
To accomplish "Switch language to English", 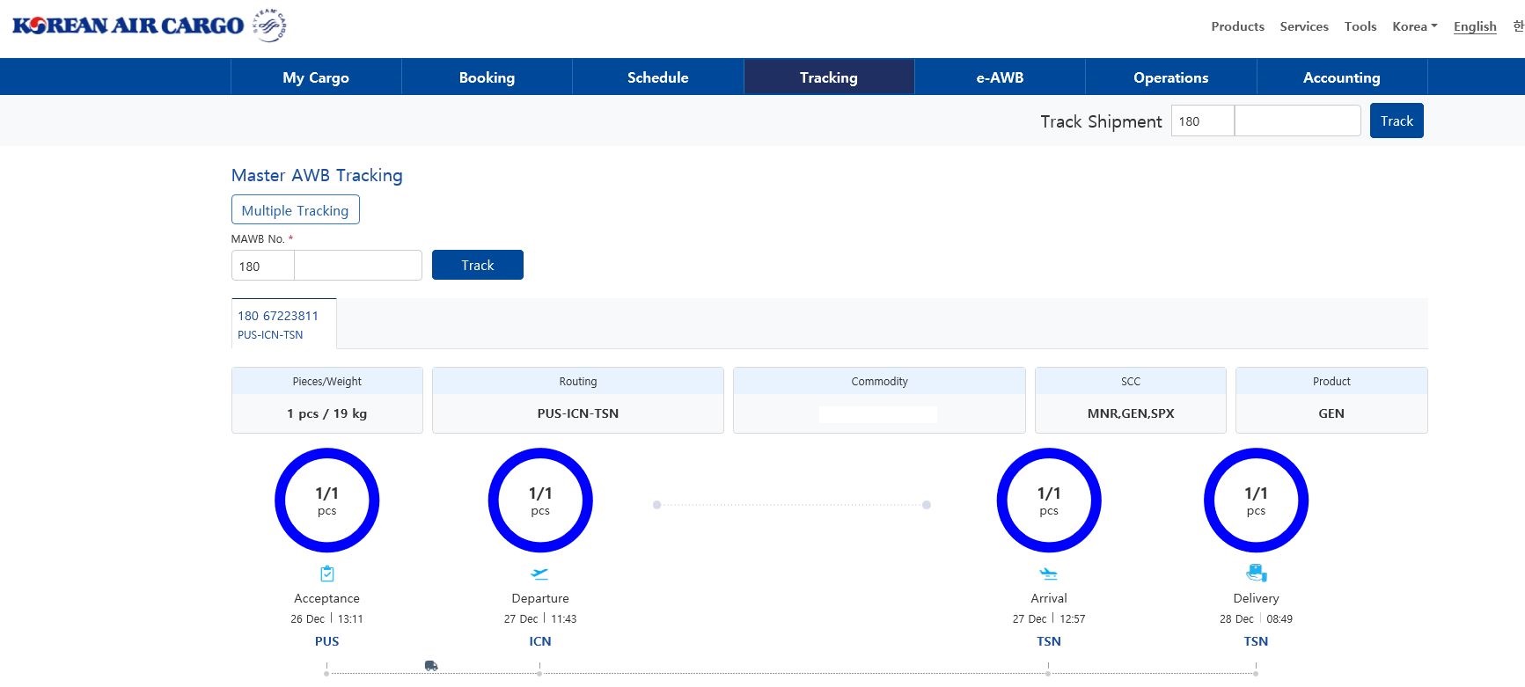I will tap(1475, 26).
